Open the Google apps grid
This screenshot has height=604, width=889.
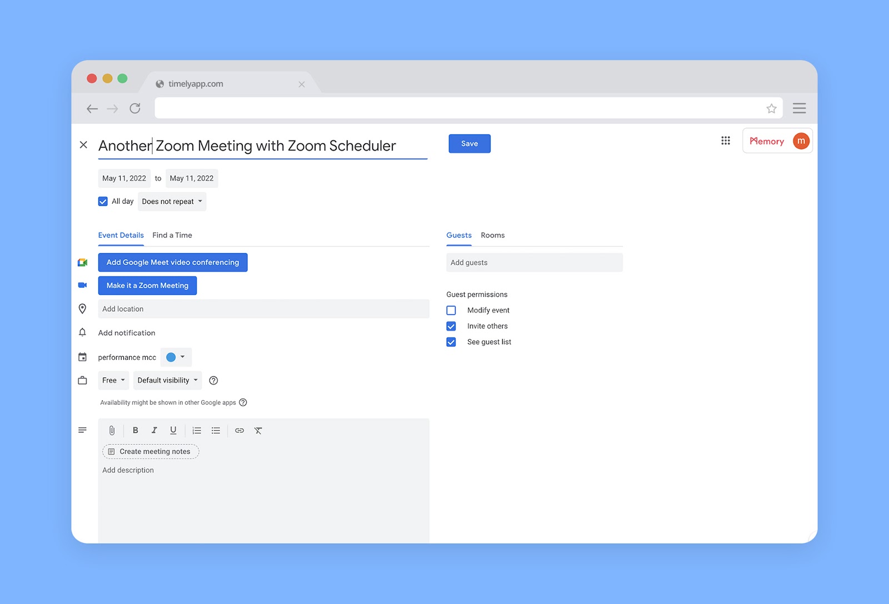(726, 141)
